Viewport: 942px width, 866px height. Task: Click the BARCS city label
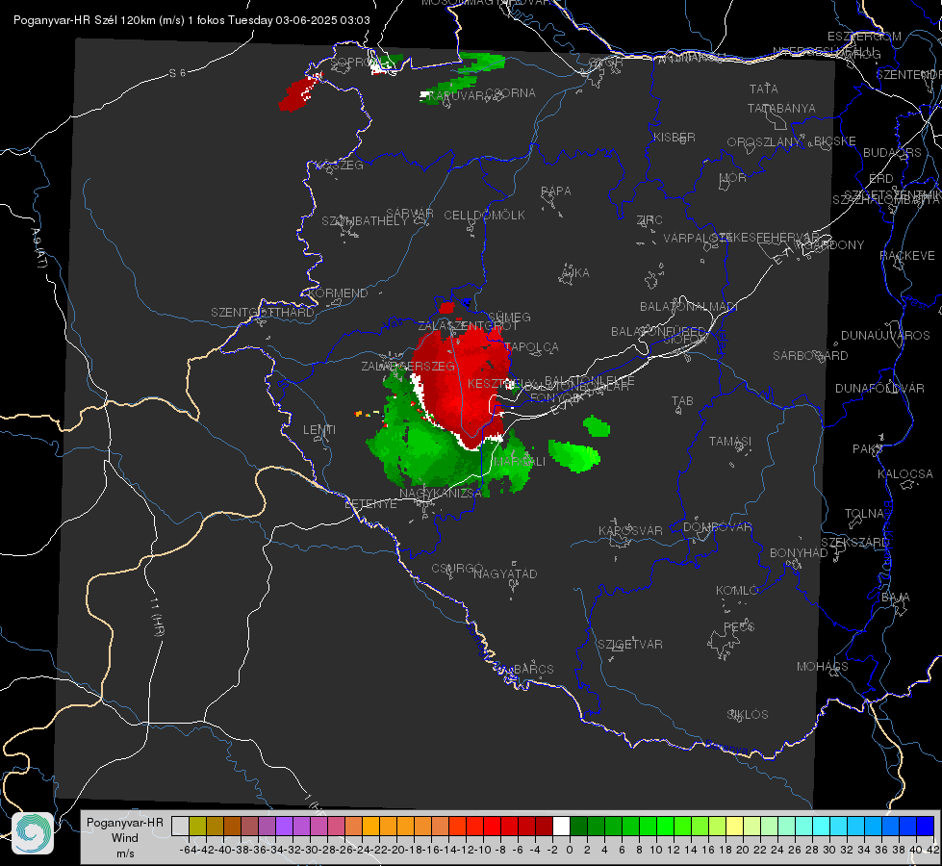coord(533,669)
